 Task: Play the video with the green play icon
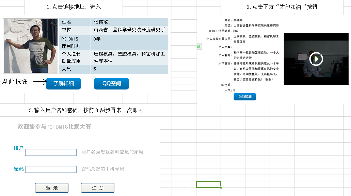click(x=316, y=59)
